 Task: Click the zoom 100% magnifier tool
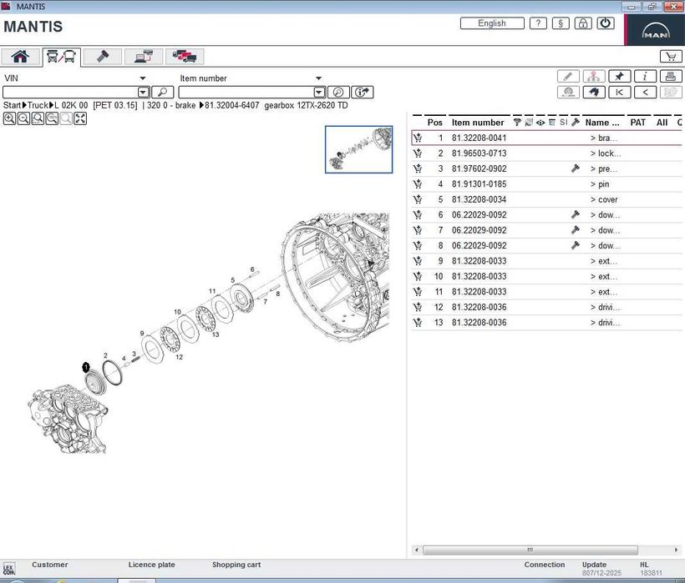click(x=52, y=118)
